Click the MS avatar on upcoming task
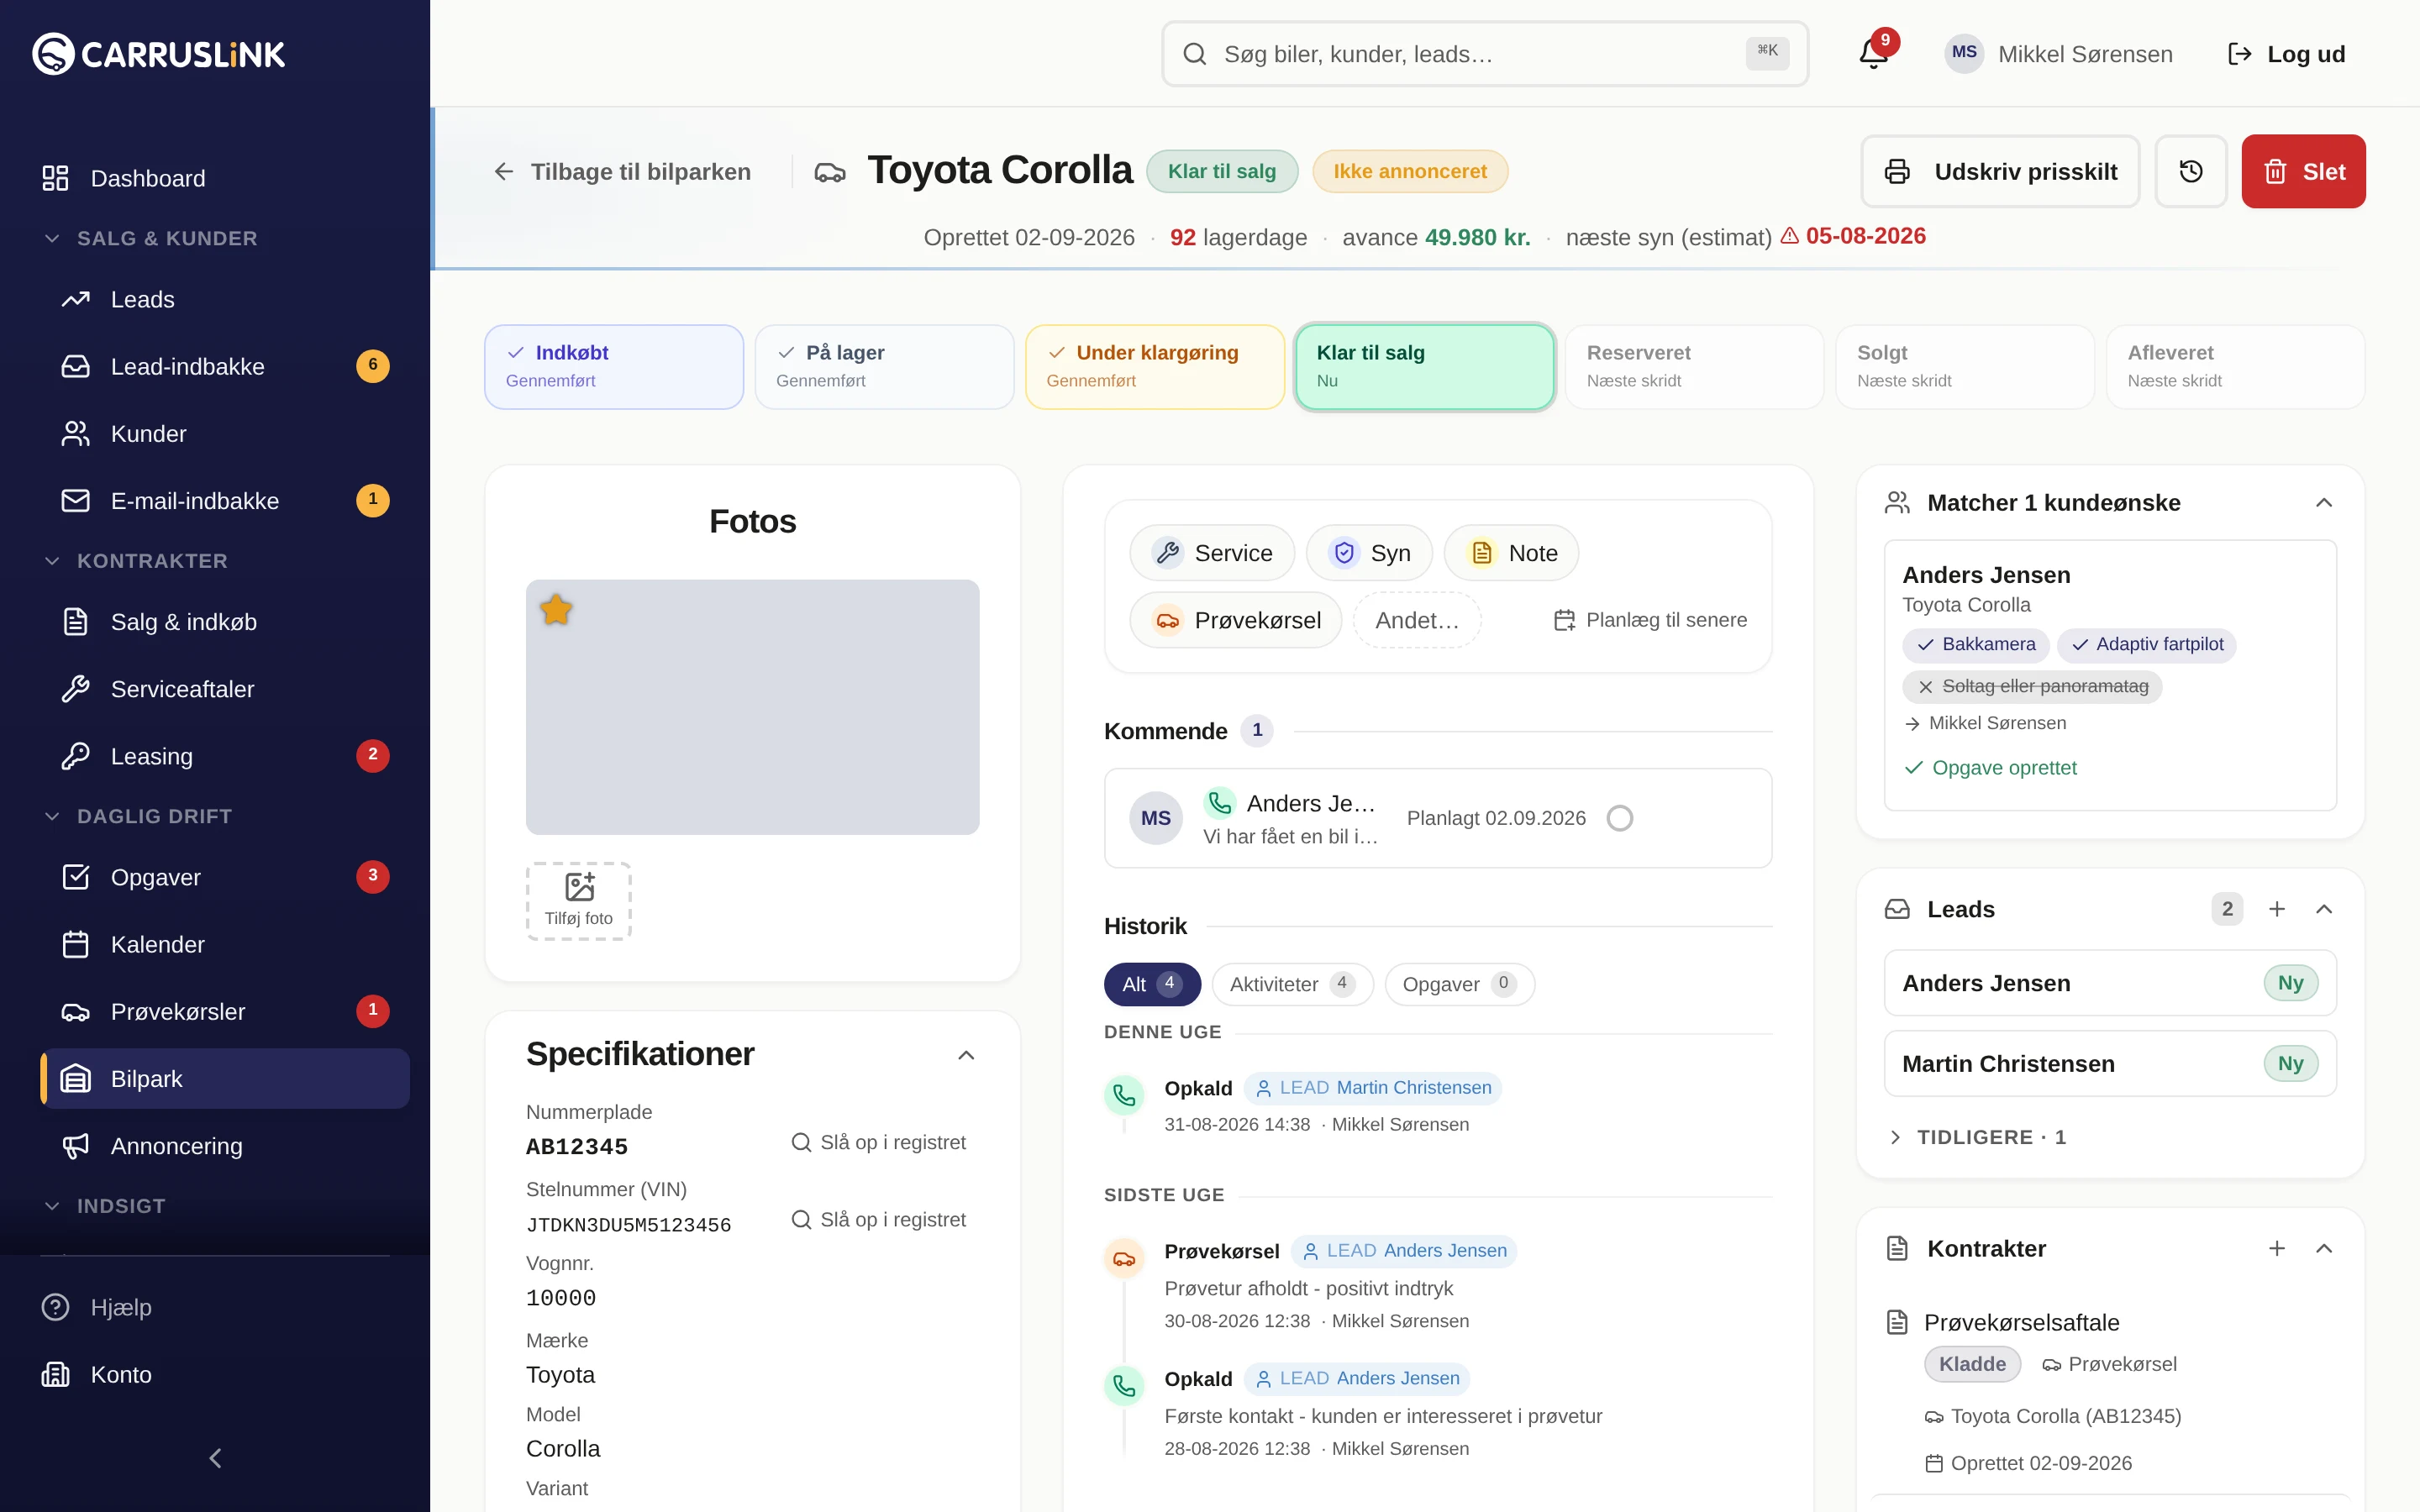Viewport: 2420px width, 1512px height. 1156,818
